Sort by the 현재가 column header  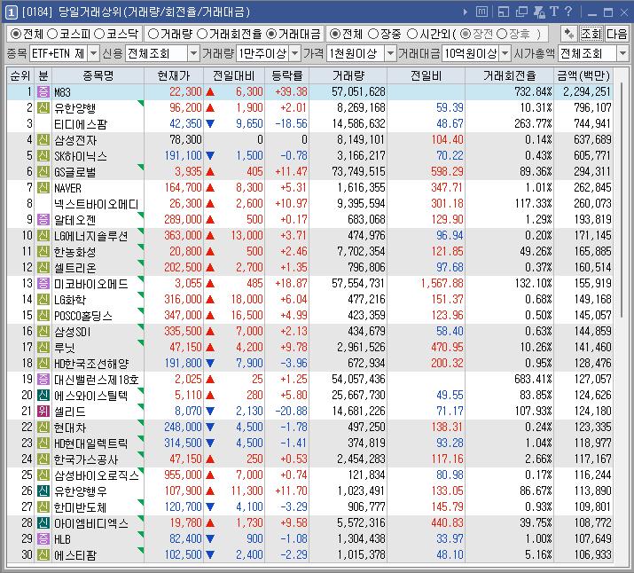coord(174,75)
